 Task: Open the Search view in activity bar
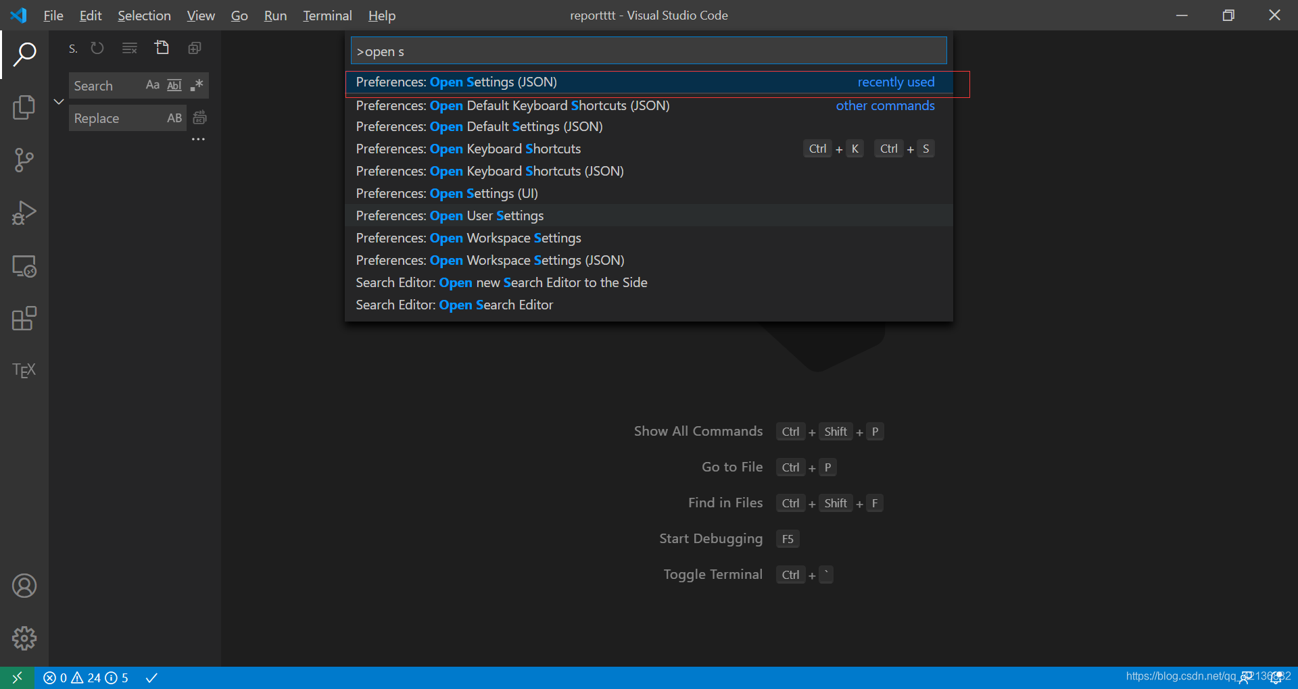click(x=24, y=55)
